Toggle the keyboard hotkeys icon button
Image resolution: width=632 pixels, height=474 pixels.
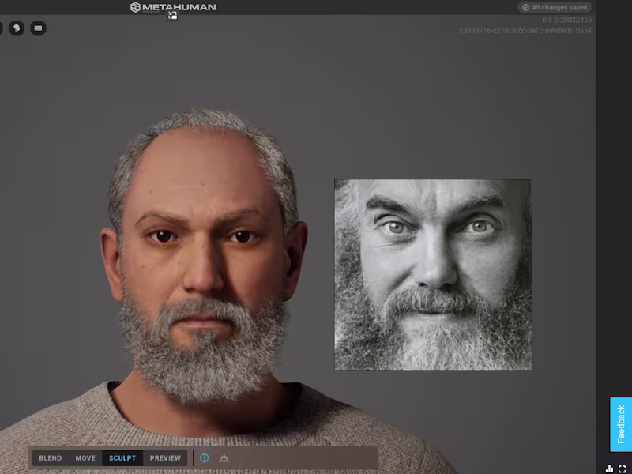click(38, 28)
